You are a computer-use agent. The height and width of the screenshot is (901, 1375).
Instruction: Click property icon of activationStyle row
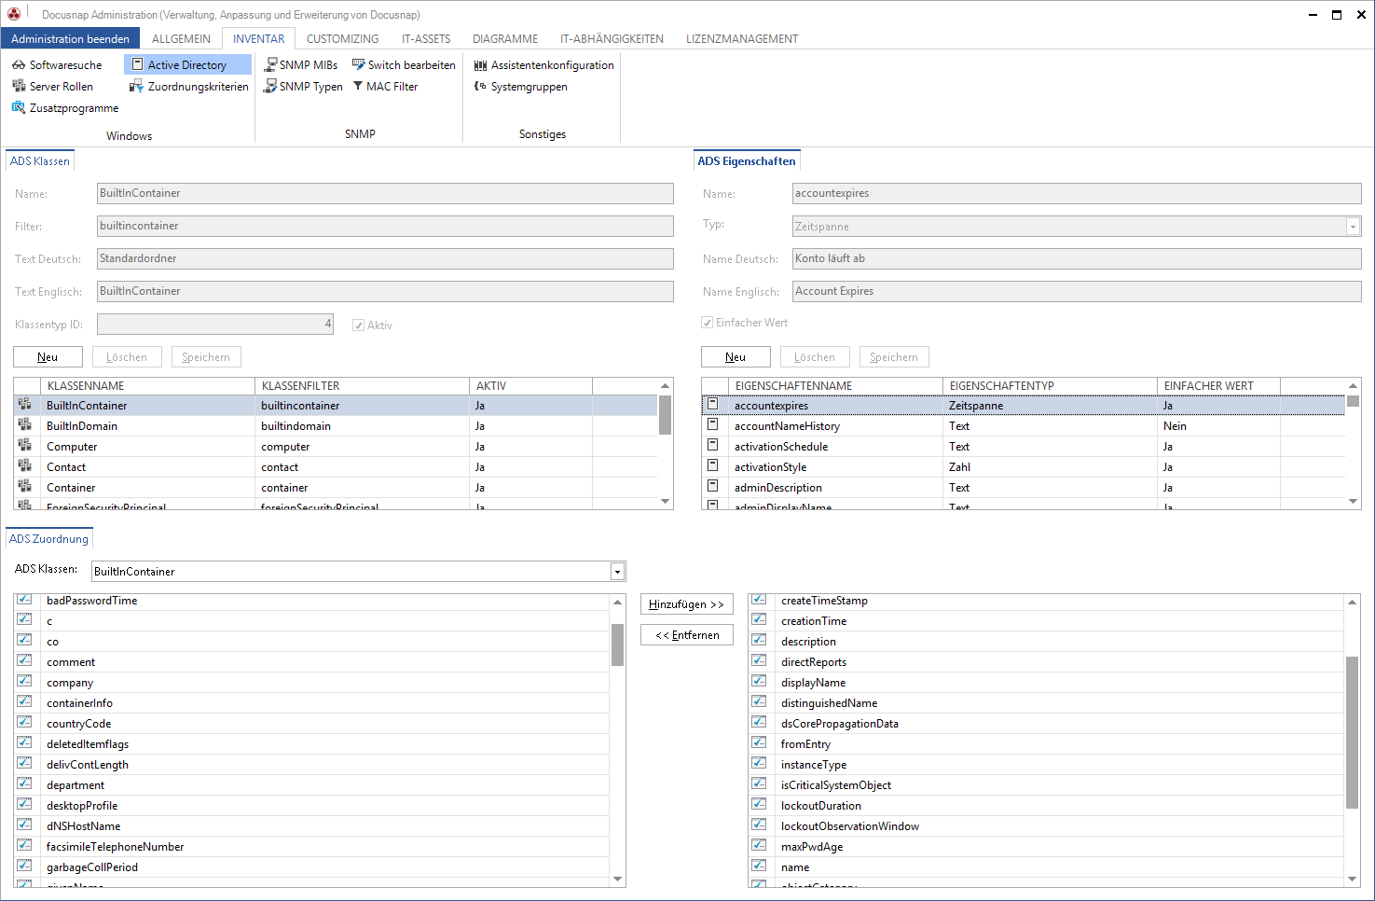coord(713,465)
